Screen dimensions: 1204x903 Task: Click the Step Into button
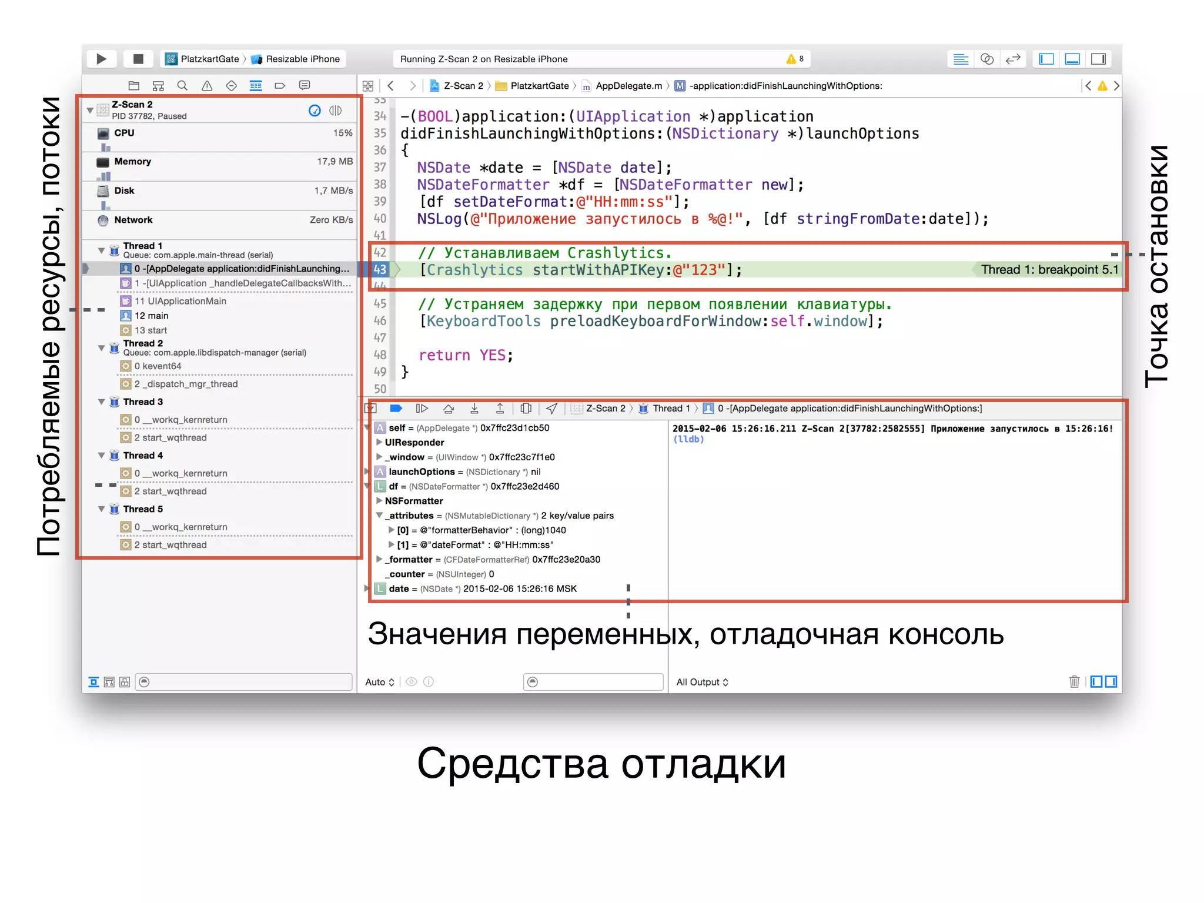[x=474, y=409]
